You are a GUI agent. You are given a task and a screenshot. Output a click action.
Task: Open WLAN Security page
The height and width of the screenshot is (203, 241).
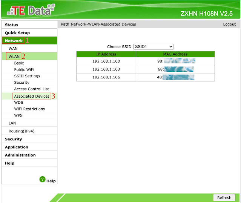pyautogui.click(x=21, y=82)
